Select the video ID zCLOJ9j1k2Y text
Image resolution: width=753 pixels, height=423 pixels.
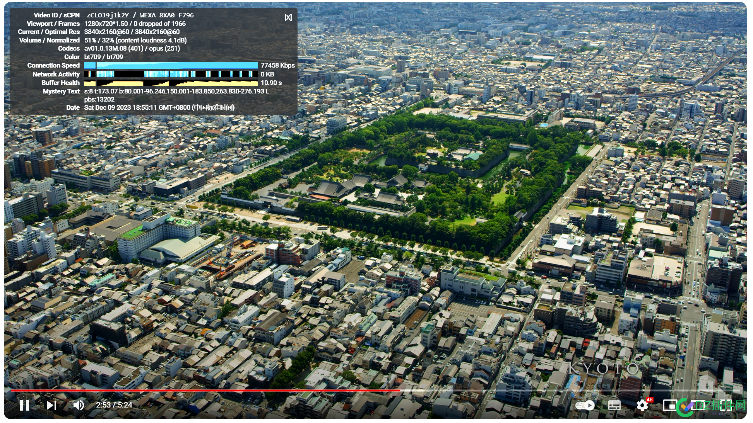(x=108, y=15)
